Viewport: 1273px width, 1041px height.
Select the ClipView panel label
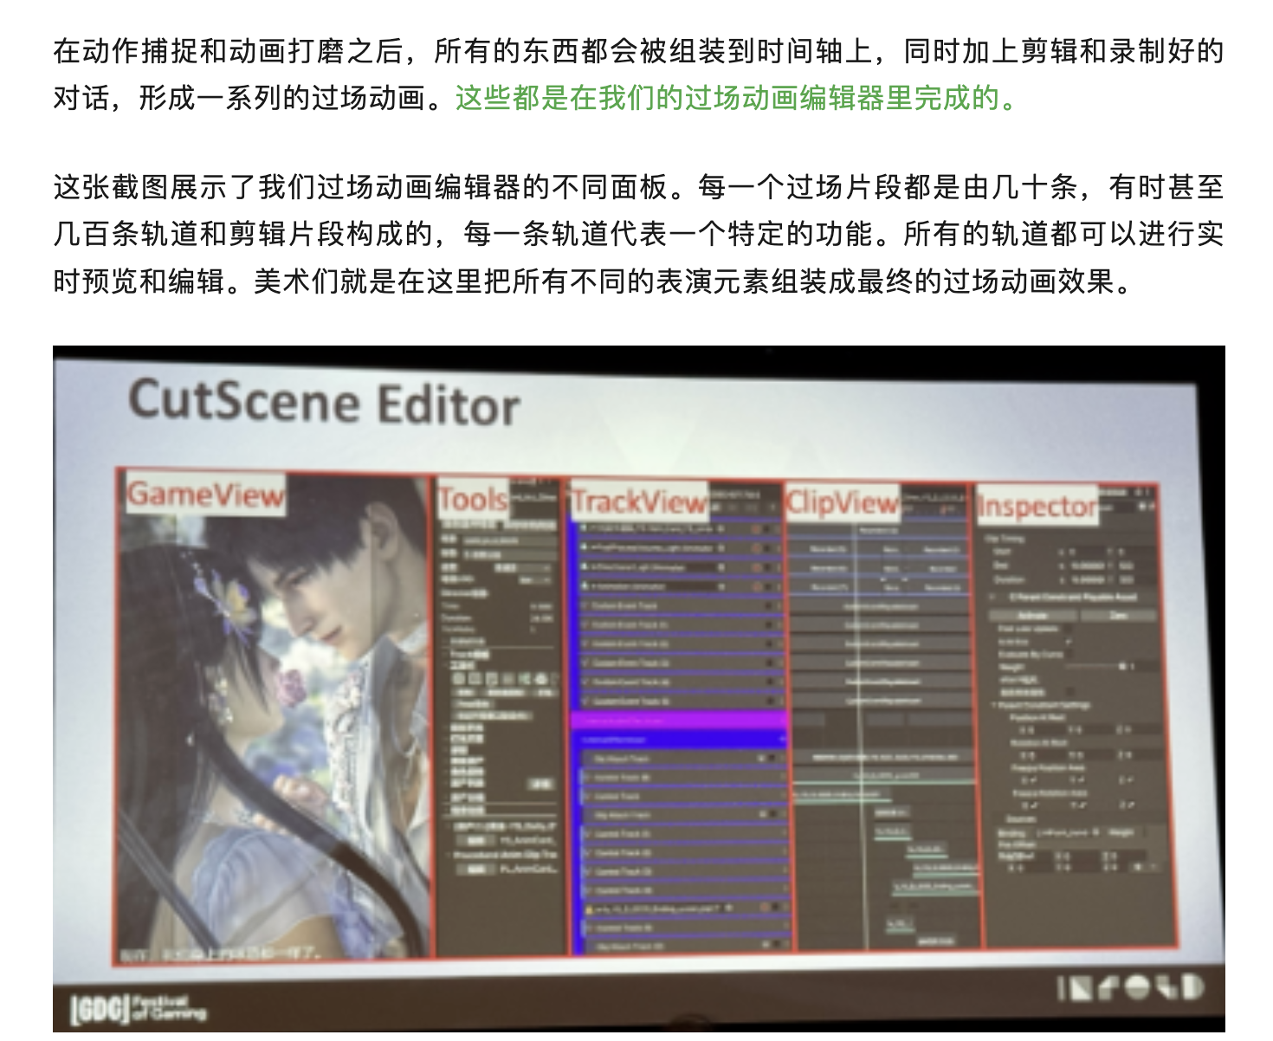point(842,503)
